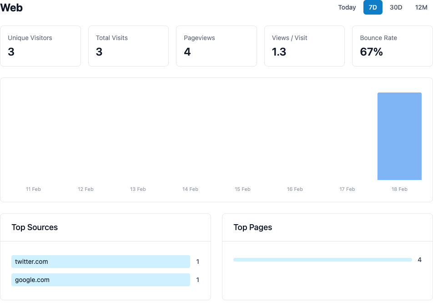
Task: Click the pageview count 4 in Top Pages
Action: [x=419, y=259]
